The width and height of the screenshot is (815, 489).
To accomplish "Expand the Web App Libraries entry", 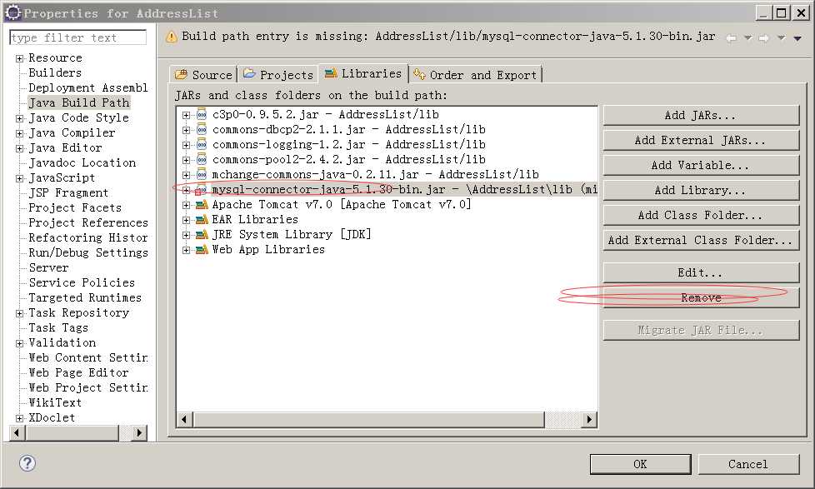I will point(186,251).
